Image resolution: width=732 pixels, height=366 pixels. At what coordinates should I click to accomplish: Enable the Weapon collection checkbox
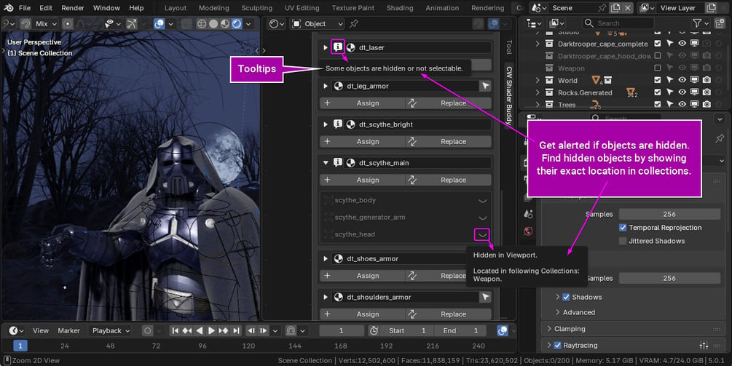[658, 68]
